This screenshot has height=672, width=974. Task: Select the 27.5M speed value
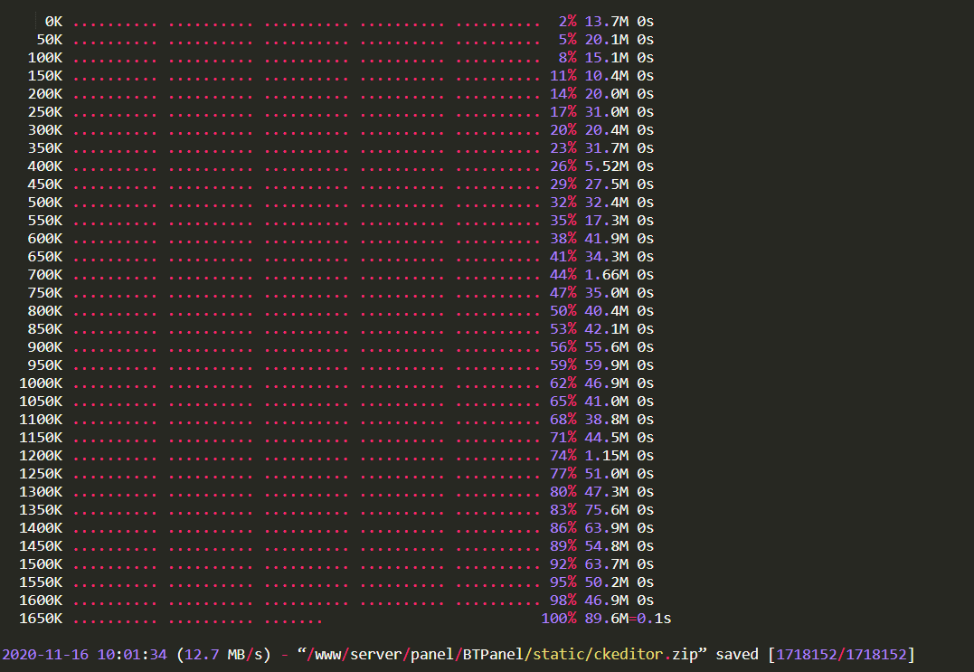tap(606, 185)
